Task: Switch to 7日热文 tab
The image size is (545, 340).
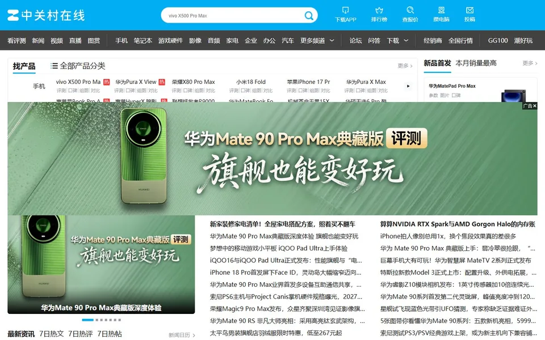Action: [x=52, y=334]
